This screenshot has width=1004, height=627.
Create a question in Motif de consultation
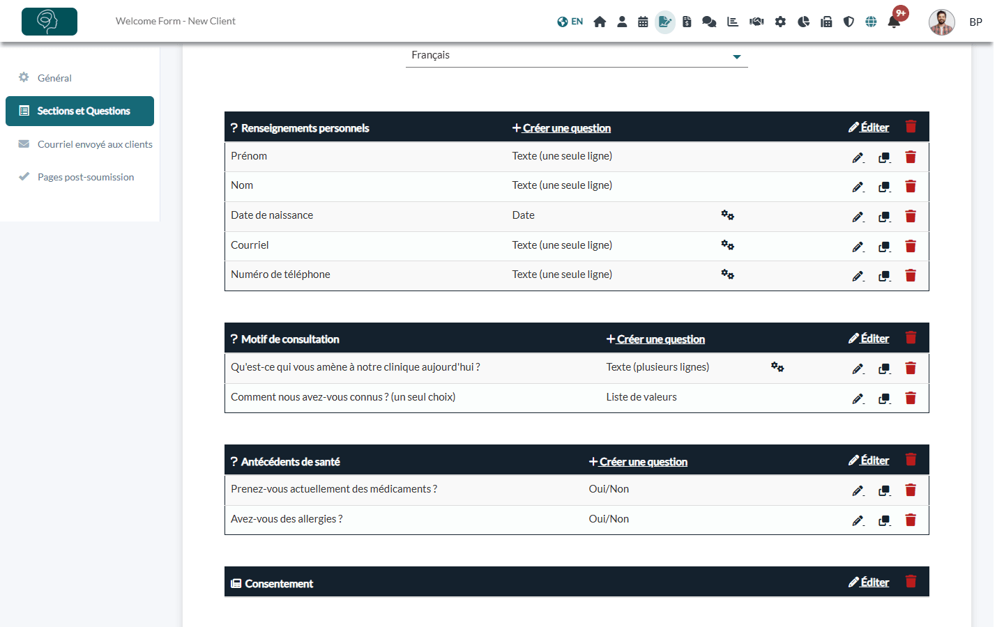(x=655, y=339)
